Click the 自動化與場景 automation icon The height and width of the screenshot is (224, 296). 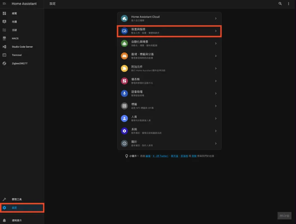pos(124,43)
